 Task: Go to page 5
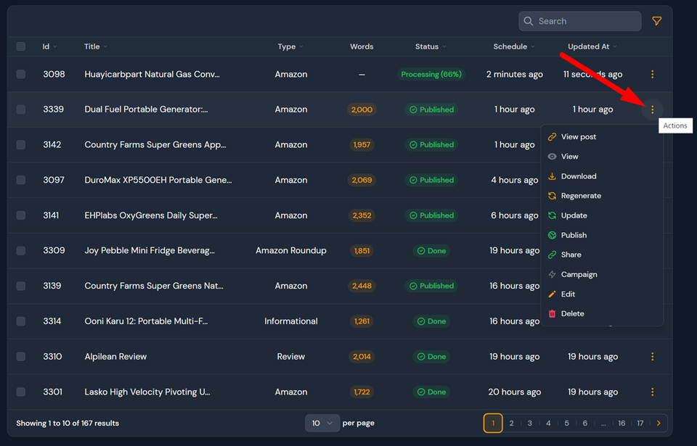[567, 423]
